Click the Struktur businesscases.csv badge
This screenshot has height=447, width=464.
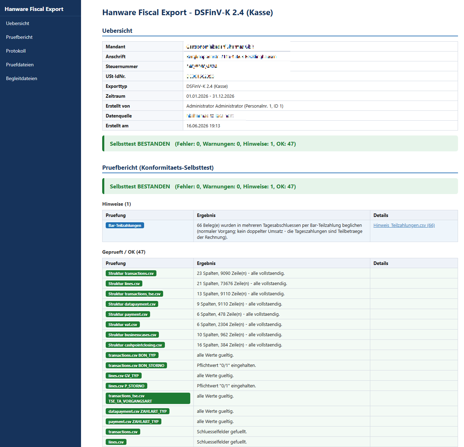point(132,335)
